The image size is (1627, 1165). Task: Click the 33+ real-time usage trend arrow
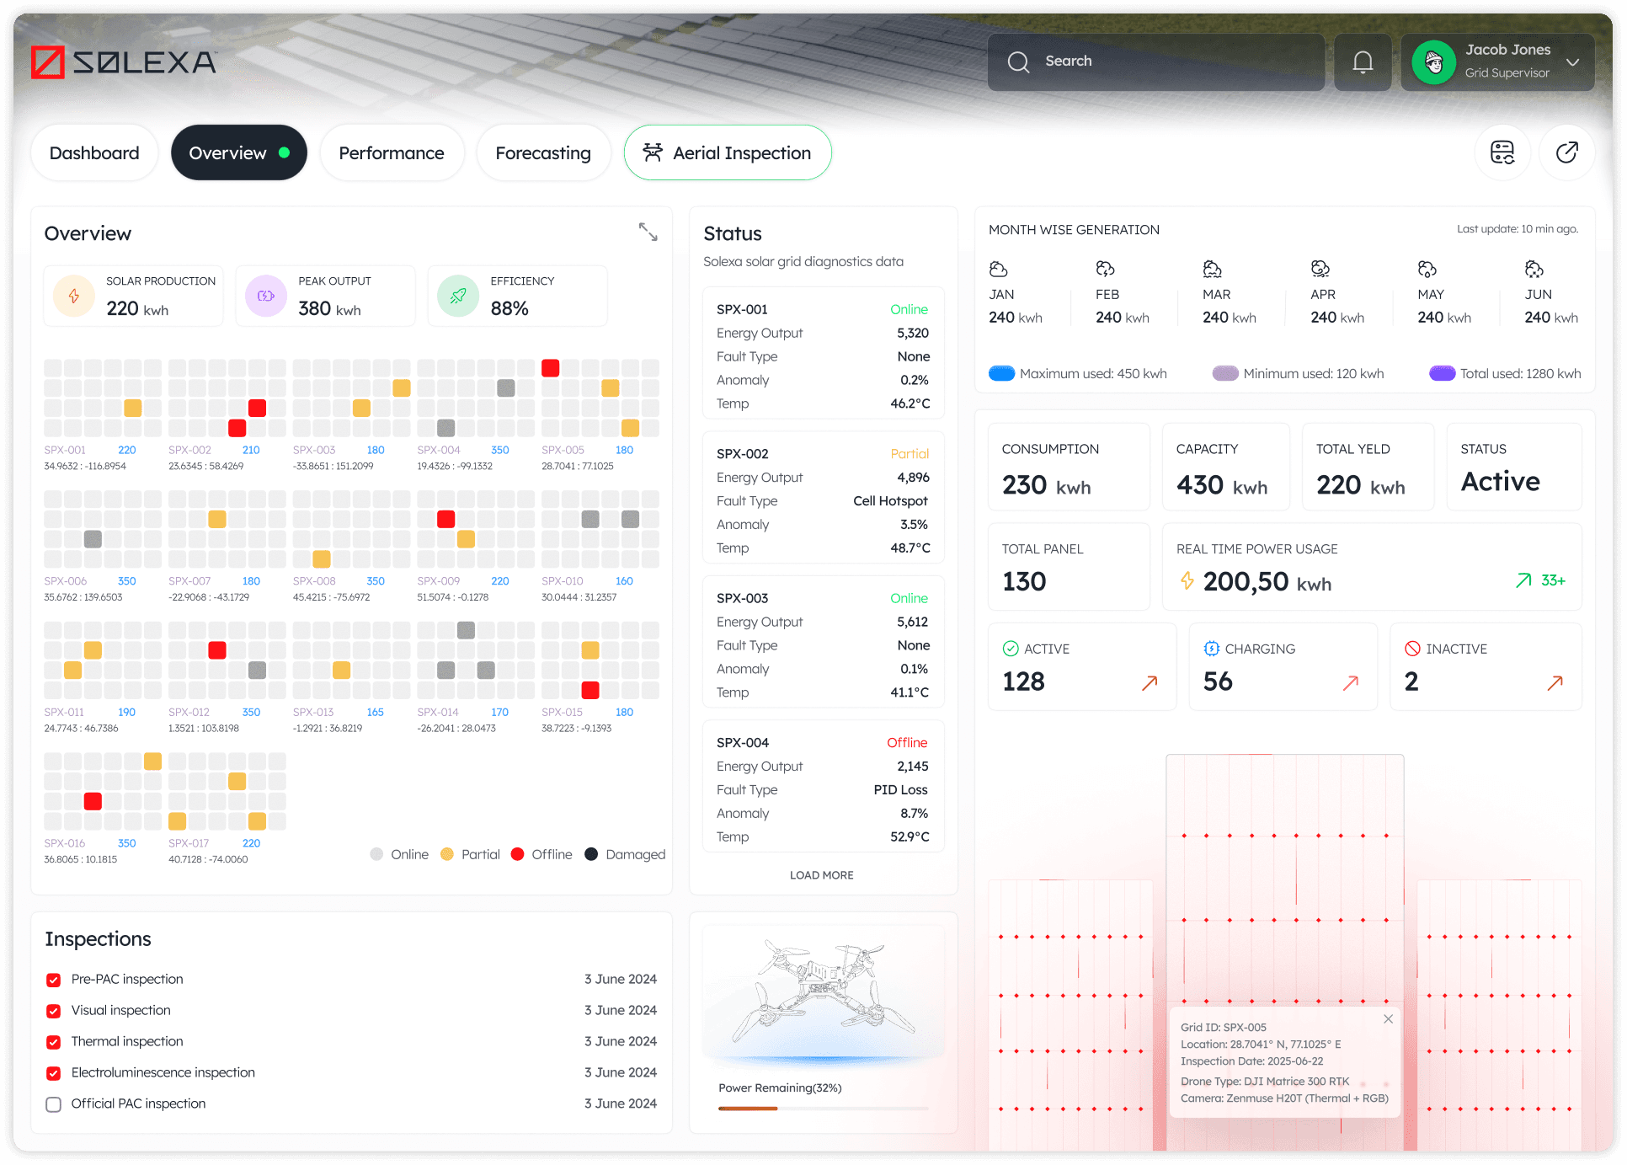tap(1523, 580)
